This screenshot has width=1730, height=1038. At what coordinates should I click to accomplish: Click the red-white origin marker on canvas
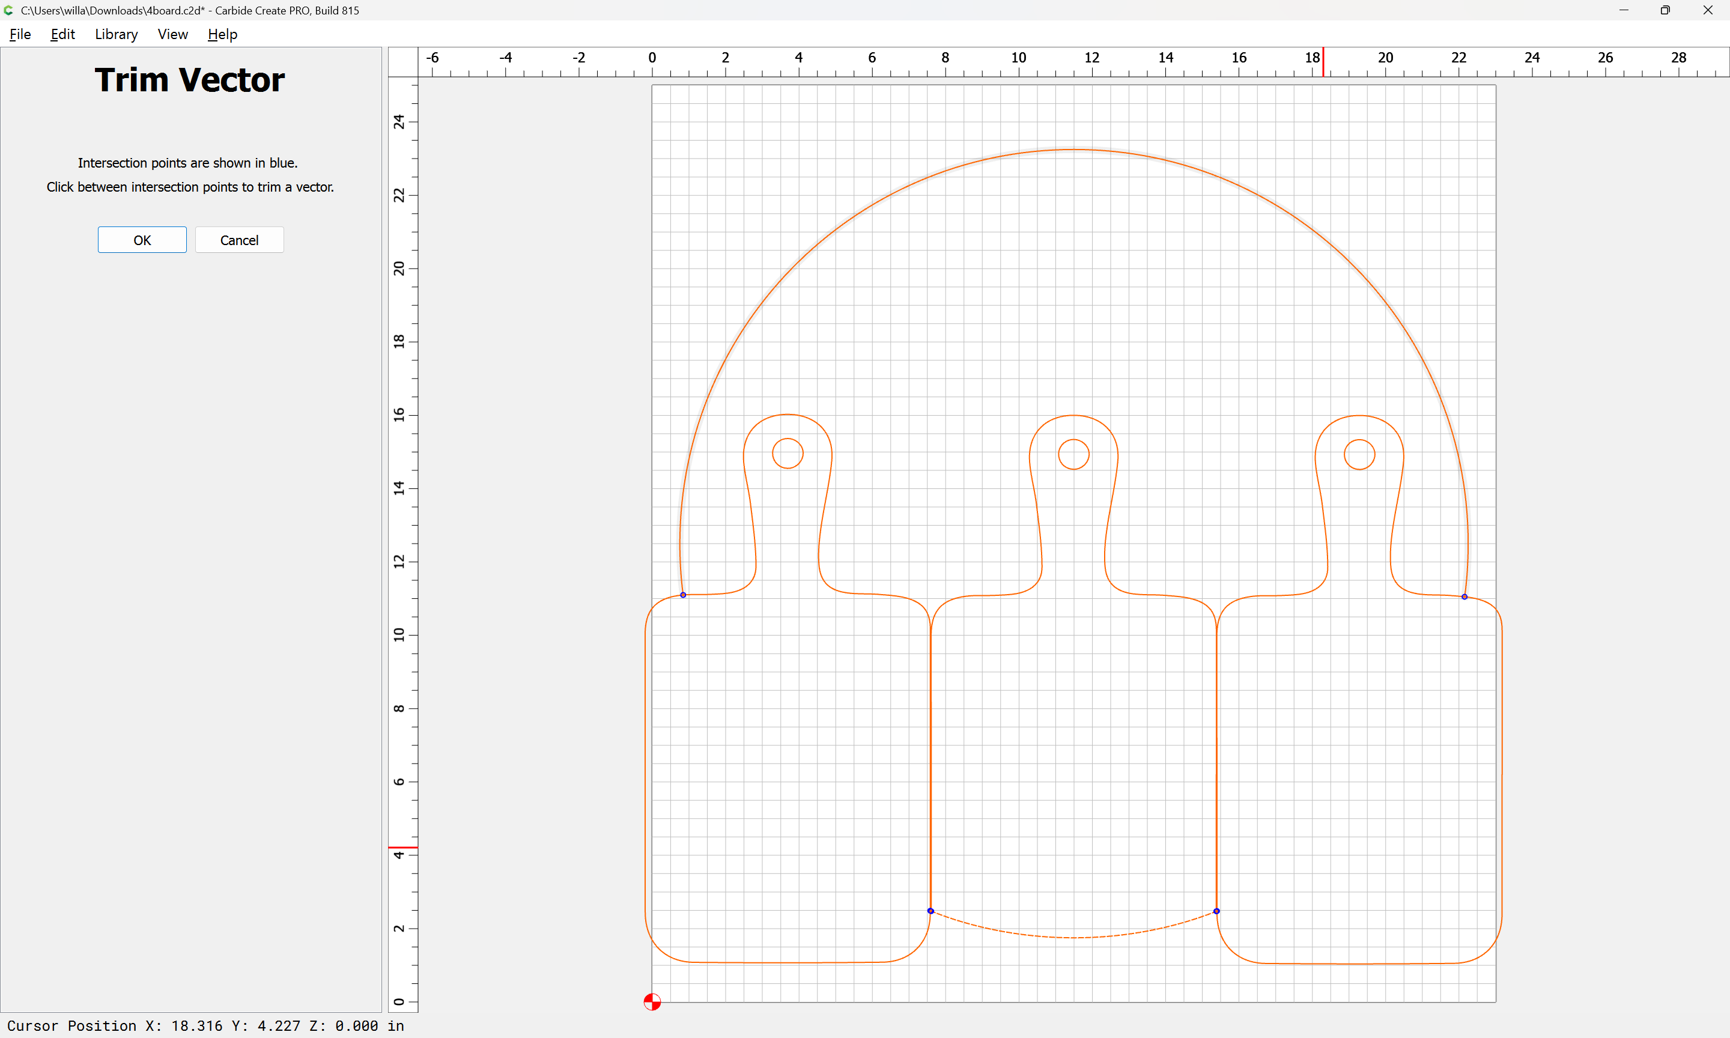(x=652, y=1001)
